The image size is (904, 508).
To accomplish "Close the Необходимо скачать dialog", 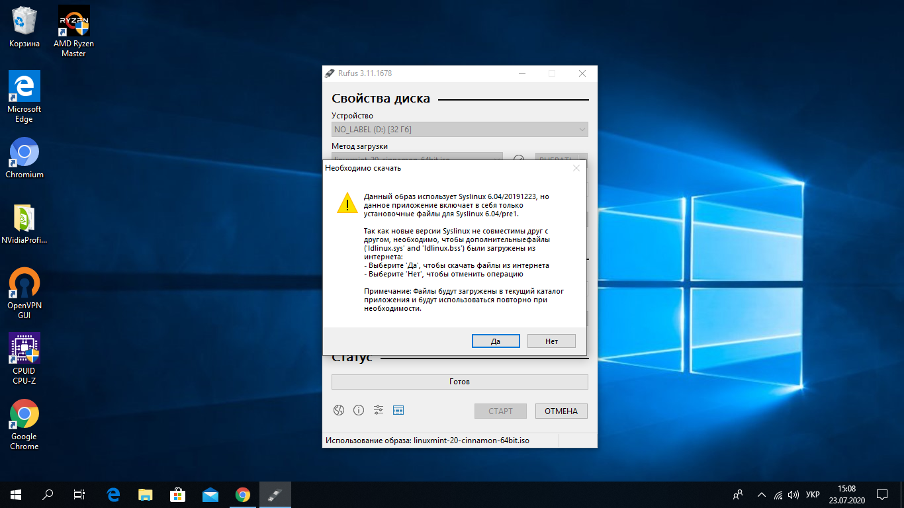I will [x=576, y=168].
